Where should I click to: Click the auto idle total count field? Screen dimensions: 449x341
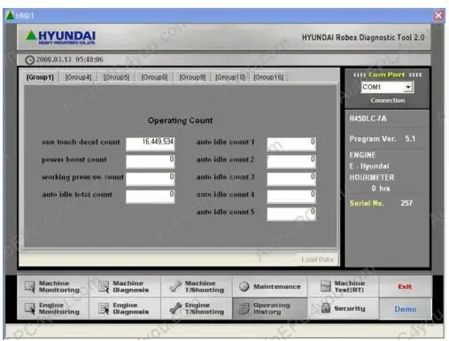[151, 197]
